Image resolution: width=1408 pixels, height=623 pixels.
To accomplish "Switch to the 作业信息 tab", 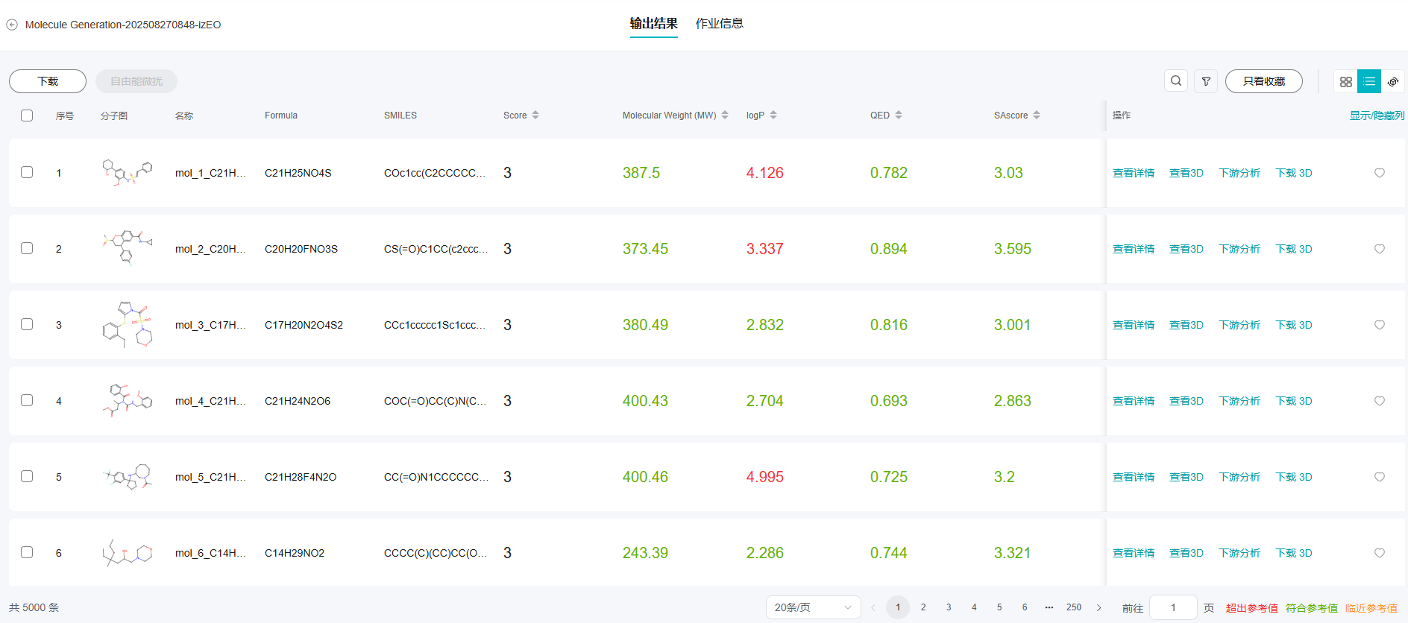I will (x=719, y=24).
